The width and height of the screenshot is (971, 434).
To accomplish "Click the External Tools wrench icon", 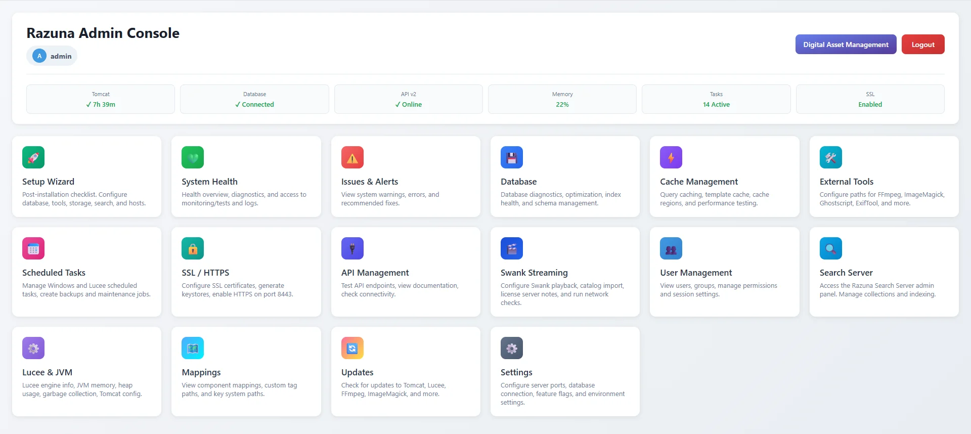I will 831,157.
